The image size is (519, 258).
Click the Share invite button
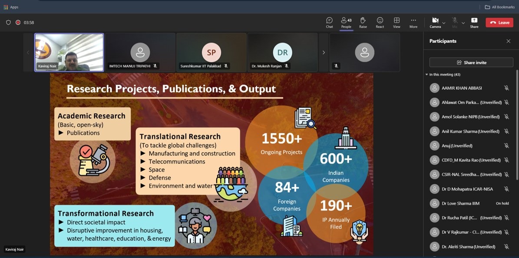point(471,63)
